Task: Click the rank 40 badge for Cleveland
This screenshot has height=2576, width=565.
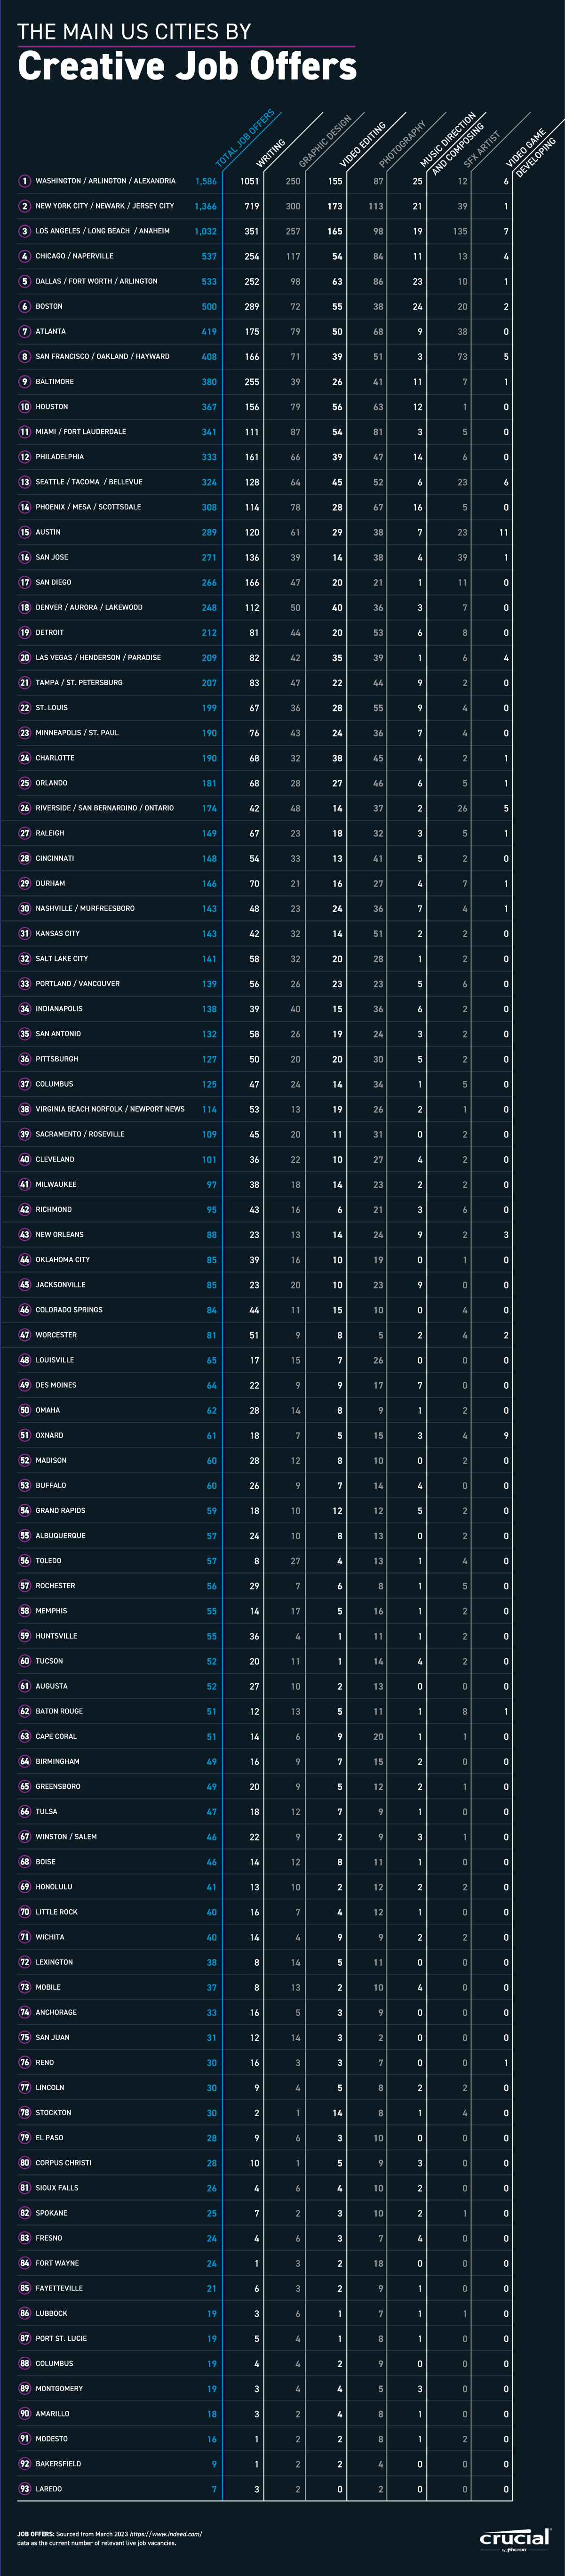Action: [24, 1159]
